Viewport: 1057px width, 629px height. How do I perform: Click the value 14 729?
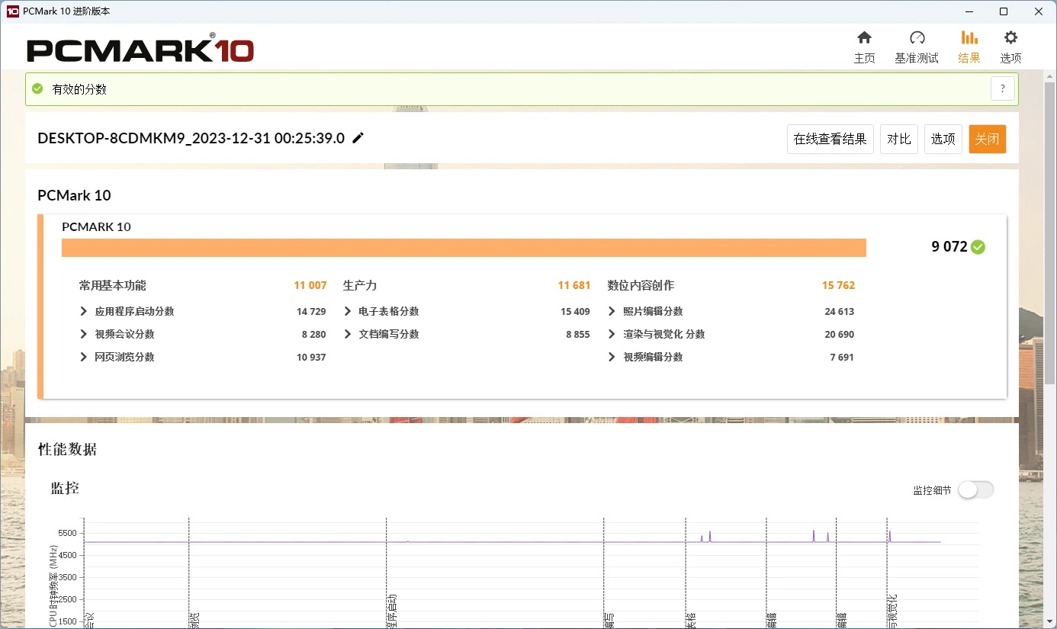tap(311, 311)
